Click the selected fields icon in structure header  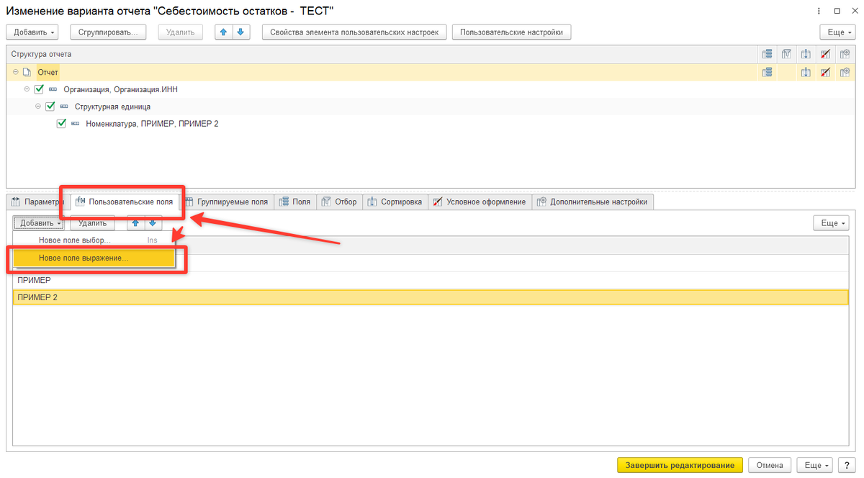tap(768, 54)
